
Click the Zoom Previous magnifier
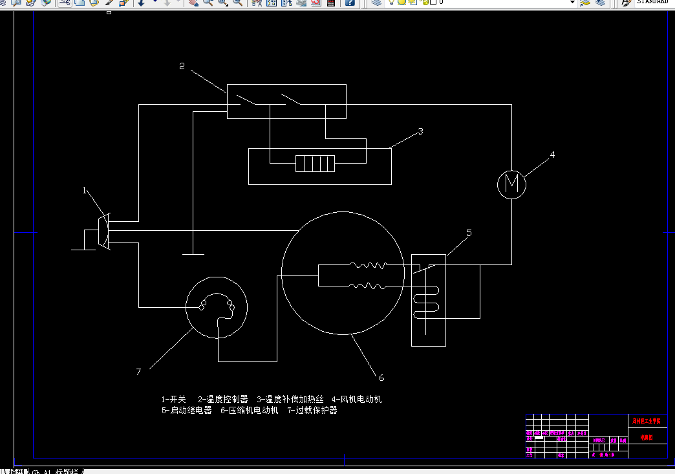click(237, 2)
